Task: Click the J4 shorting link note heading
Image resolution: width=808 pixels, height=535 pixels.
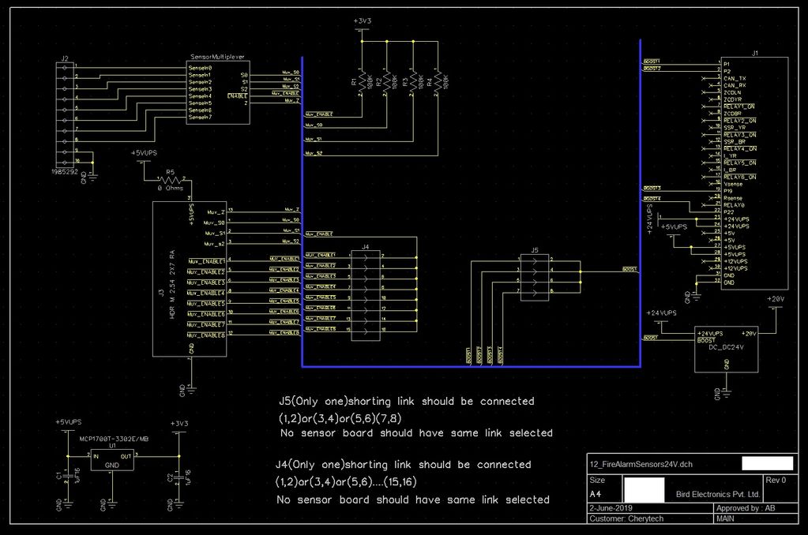Action: pos(403,465)
